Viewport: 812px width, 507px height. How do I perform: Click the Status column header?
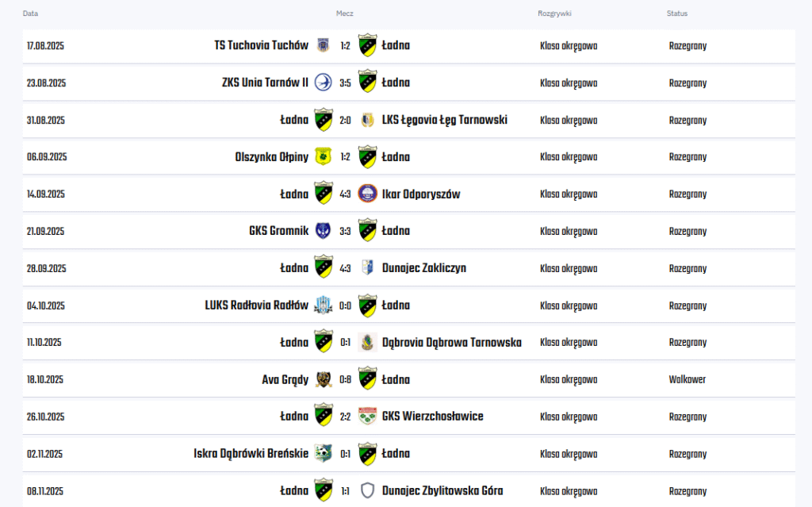point(676,13)
